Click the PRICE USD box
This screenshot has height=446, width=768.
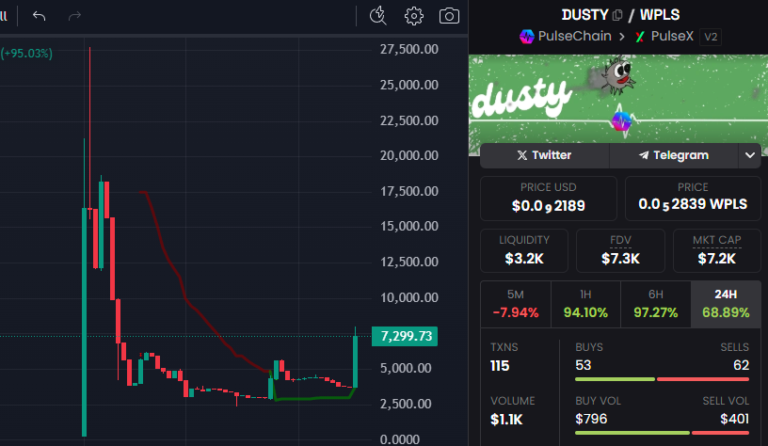click(x=549, y=199)
